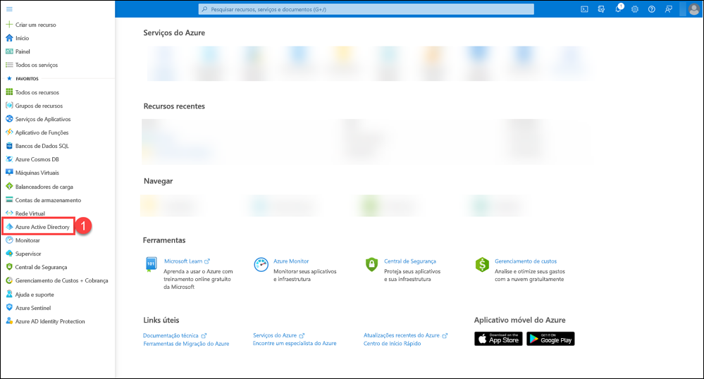
Task: Open Documentação técnica link
Action: [171, 336]
